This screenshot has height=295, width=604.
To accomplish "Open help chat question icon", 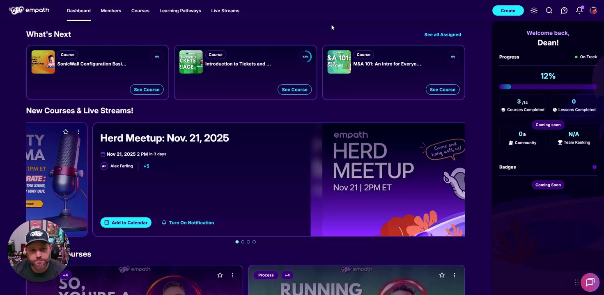I will [x=564, y=11].
